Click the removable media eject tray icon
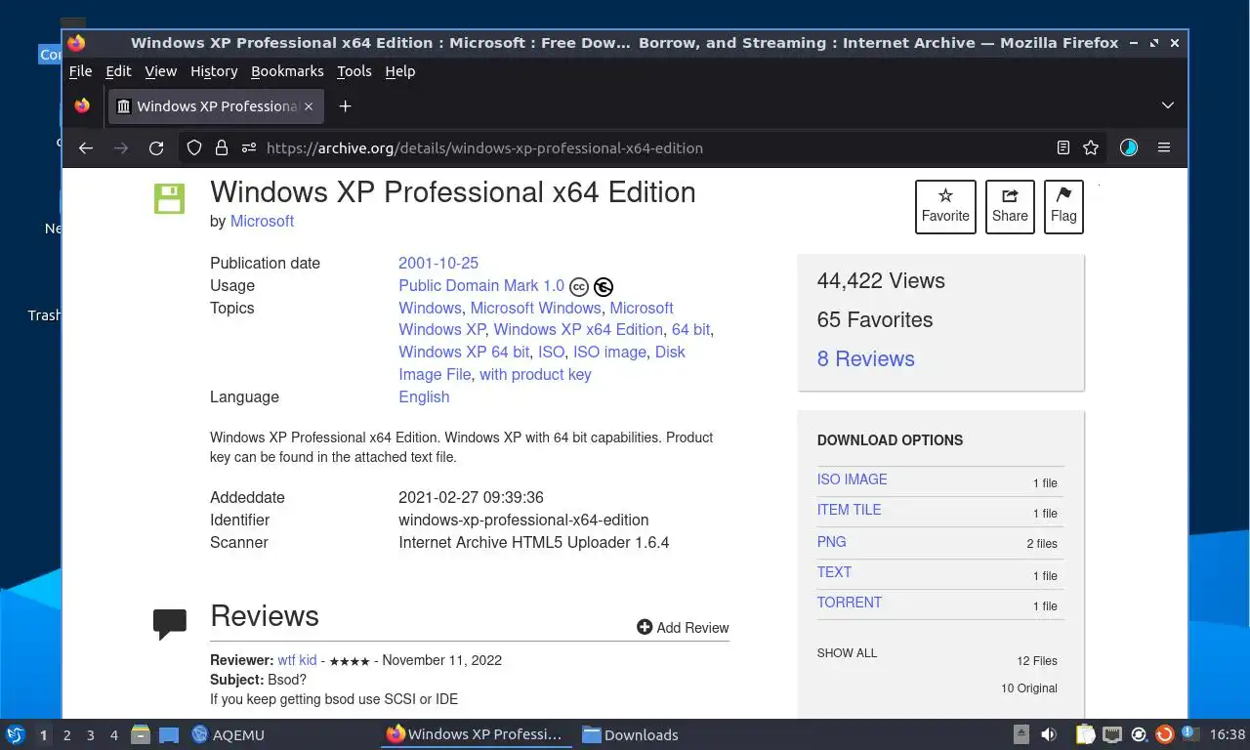 point(1021,734)
